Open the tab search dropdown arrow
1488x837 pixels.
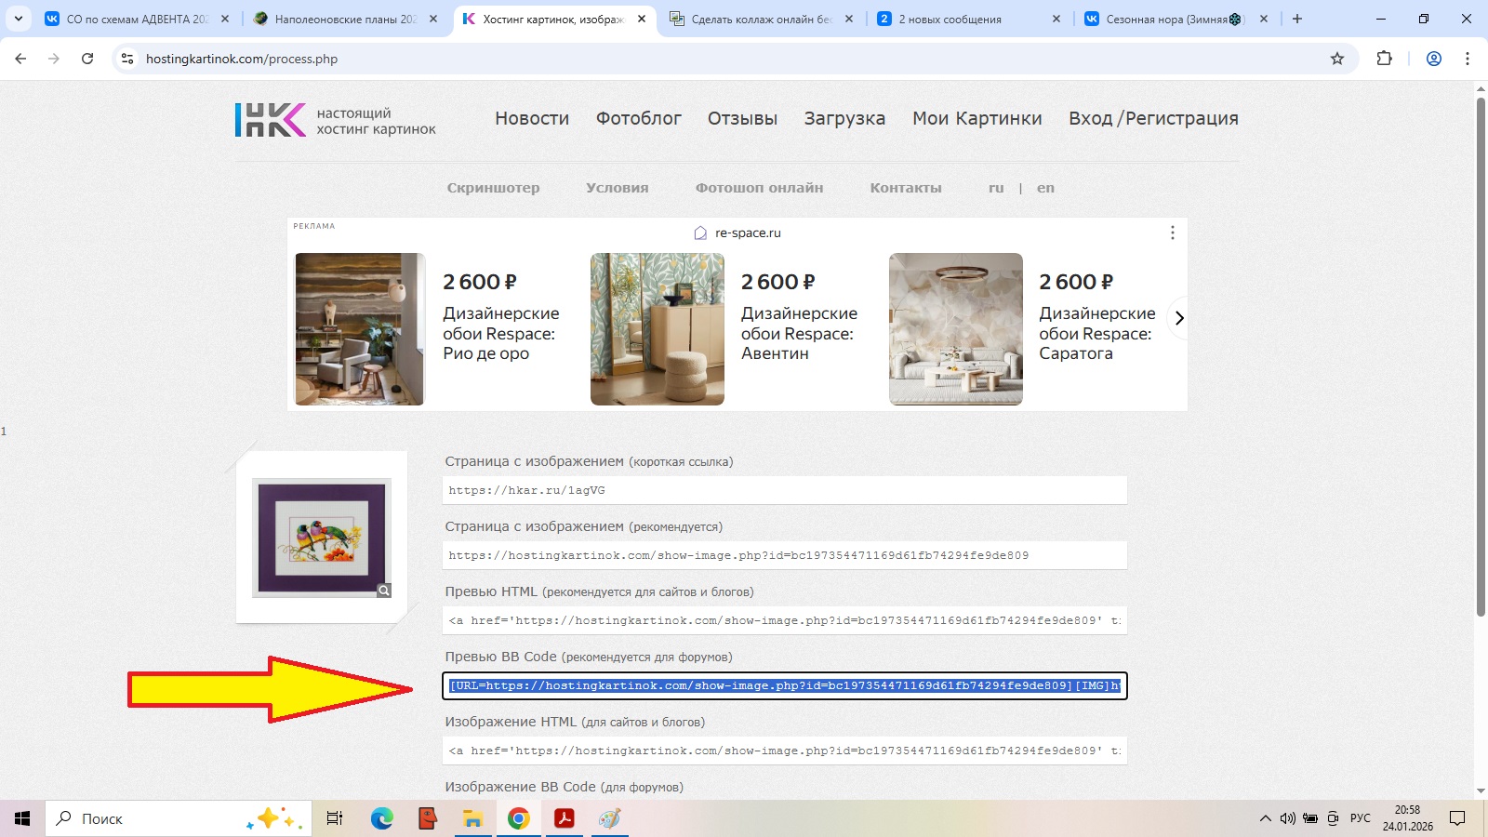click(19, 19)
